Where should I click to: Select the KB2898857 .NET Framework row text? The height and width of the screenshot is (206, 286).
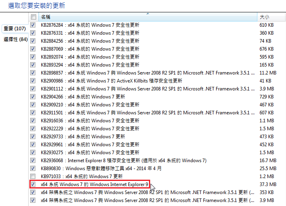coord(148,73)
